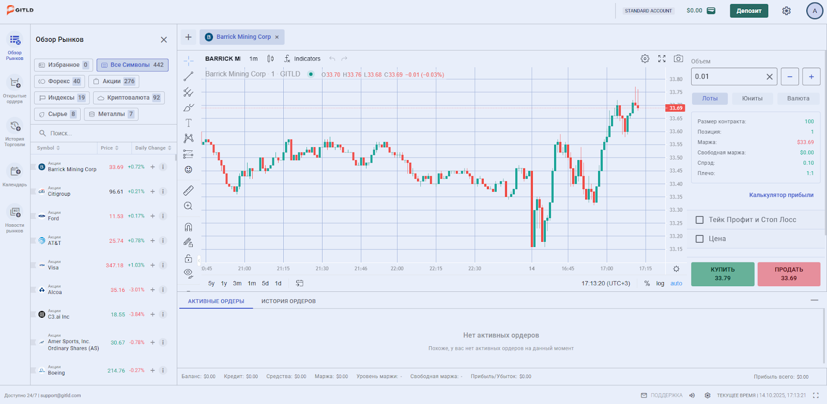Take a chart snapshot with camera icon

pos(678,59)
